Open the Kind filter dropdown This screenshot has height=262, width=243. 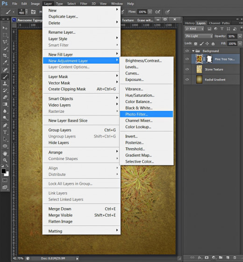tap(194, 29)
